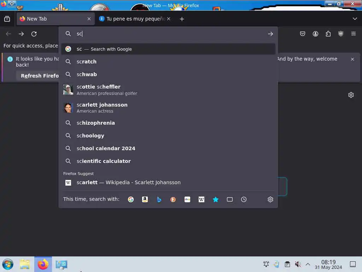Search this time with Amazon icon

click(x=145, y=199)
